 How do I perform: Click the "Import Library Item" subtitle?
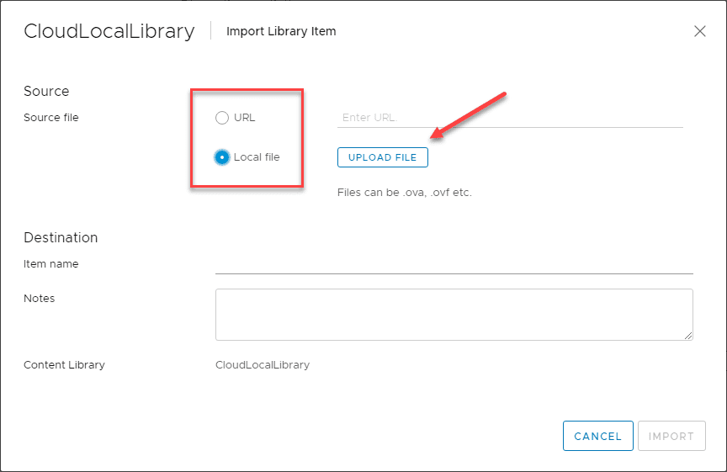pos(281,32)
